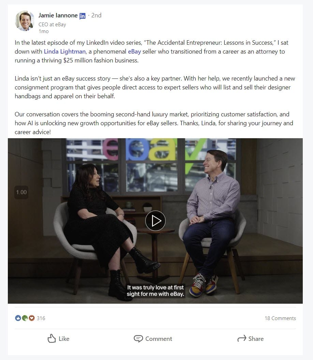View the 316 reactions count

pos(41,318)
